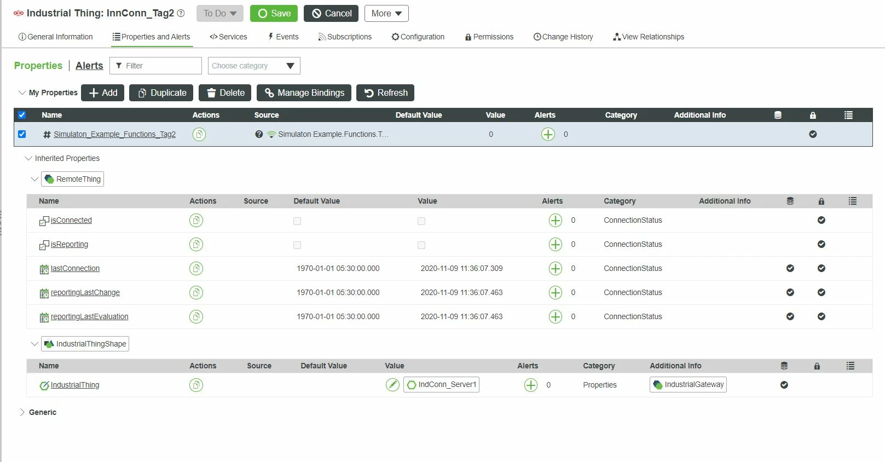
Task: Toggle isConnected default value checkbox
Action: pyautogui.click(x=297, y=221)
